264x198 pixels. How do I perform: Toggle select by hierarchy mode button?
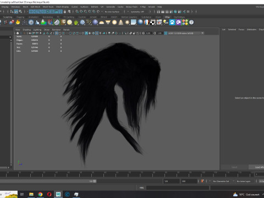(x=12, y=12)
